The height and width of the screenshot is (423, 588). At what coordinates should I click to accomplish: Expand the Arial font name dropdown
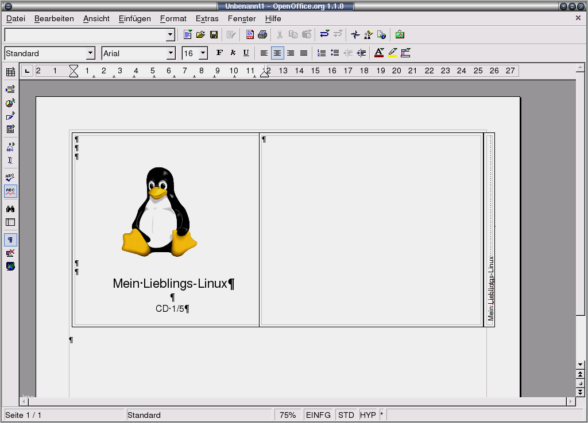[171, 53]
